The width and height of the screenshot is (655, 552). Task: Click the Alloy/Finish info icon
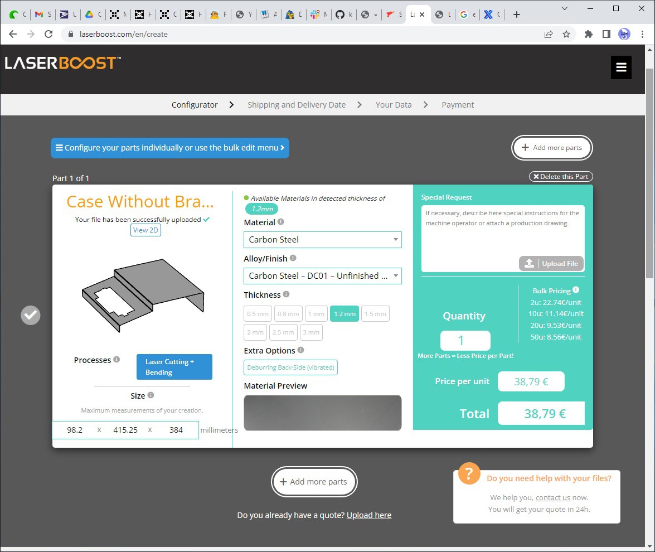(x=293, y=258)
